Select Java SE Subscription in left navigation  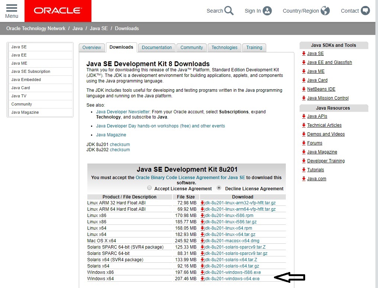point(40,72)
